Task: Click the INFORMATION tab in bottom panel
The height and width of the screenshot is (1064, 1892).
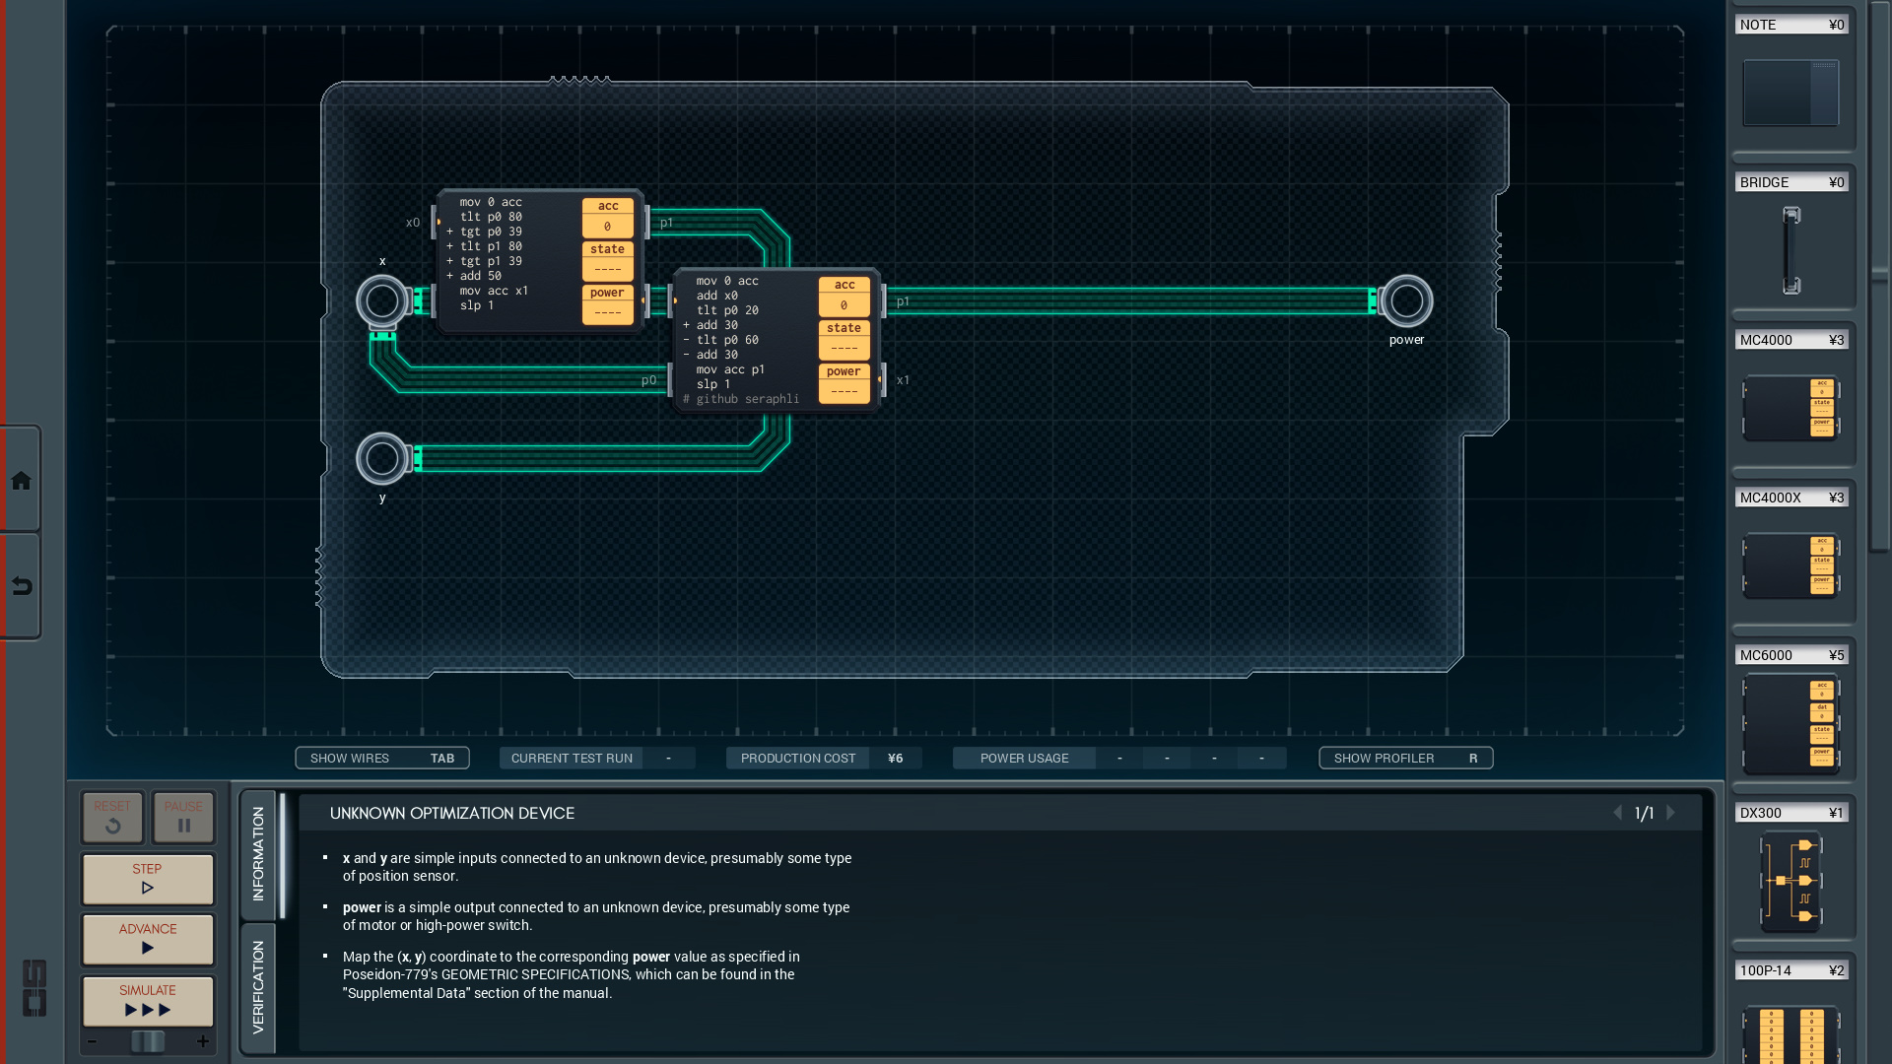Action: point(256,855)
